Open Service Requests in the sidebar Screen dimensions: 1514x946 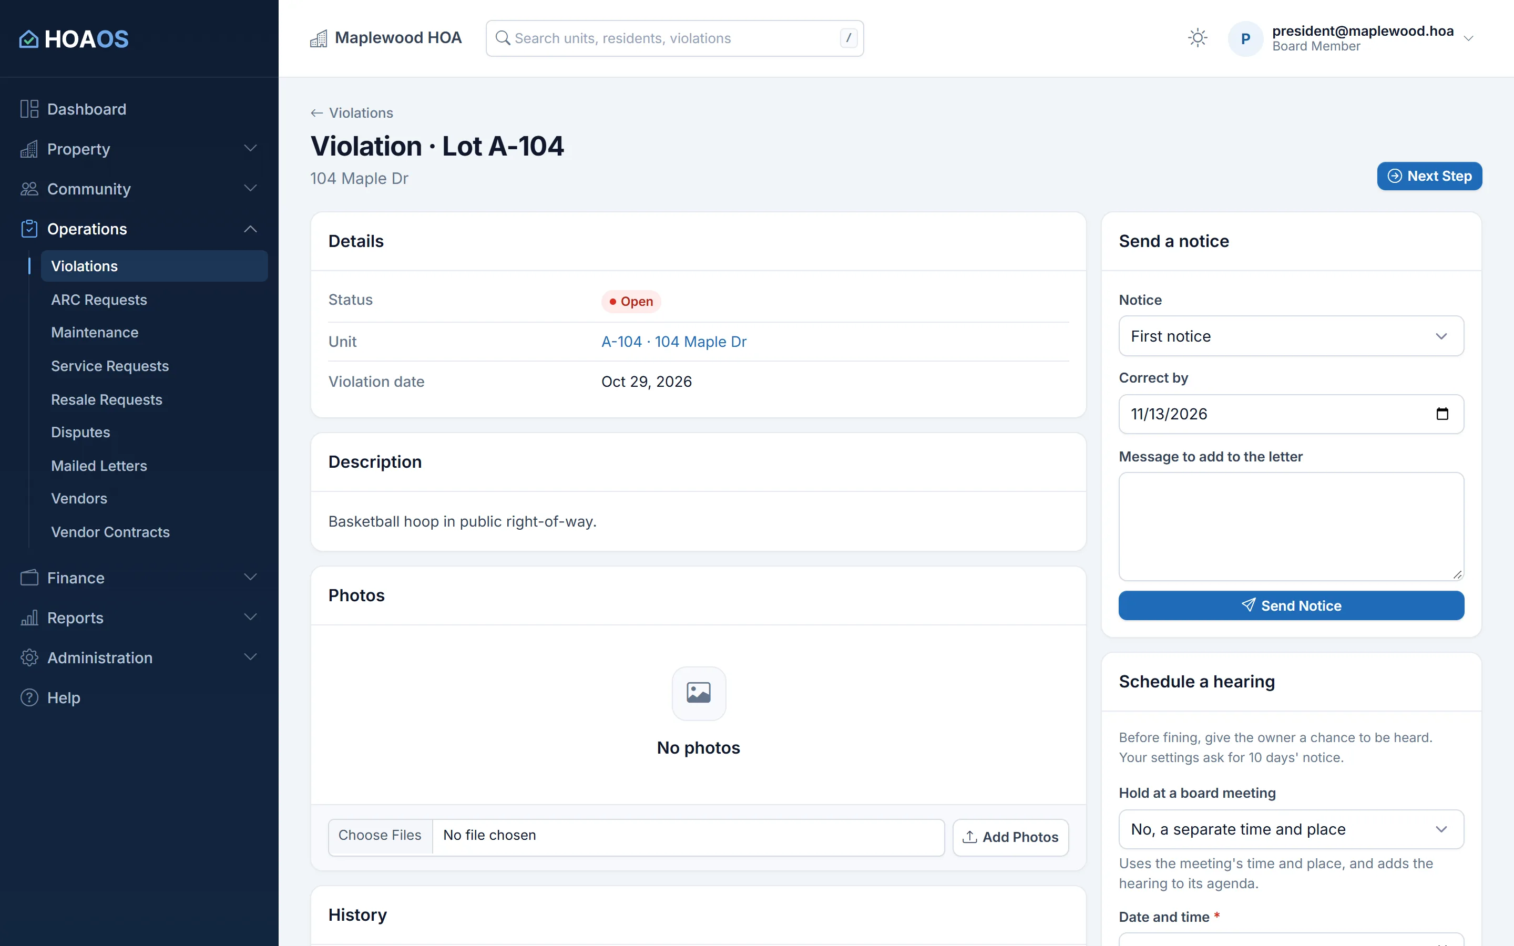(x=110, y=366)
